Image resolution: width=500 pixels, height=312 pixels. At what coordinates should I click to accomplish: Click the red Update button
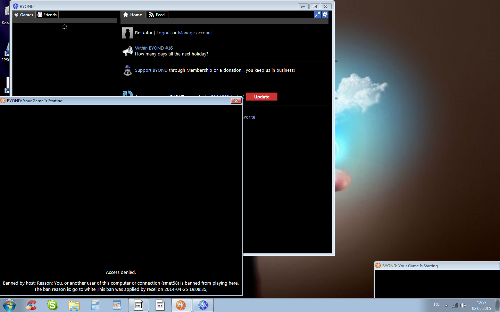[262, 97]
